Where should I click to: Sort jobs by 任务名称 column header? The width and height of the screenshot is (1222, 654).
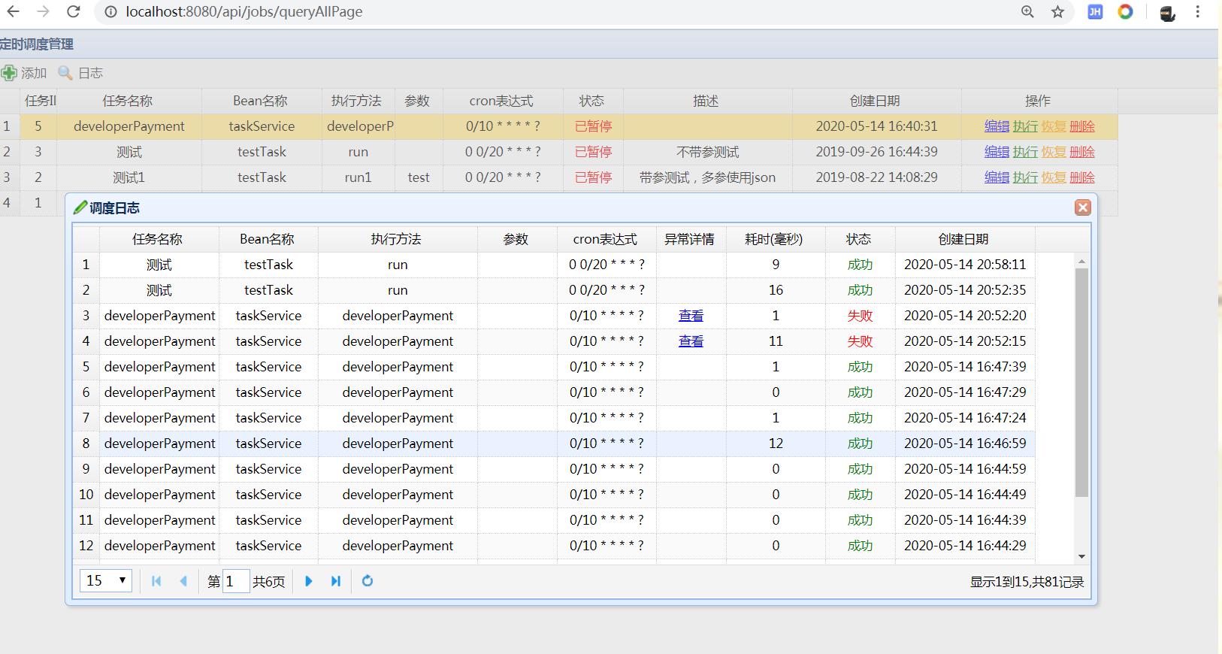click(128, 101)
